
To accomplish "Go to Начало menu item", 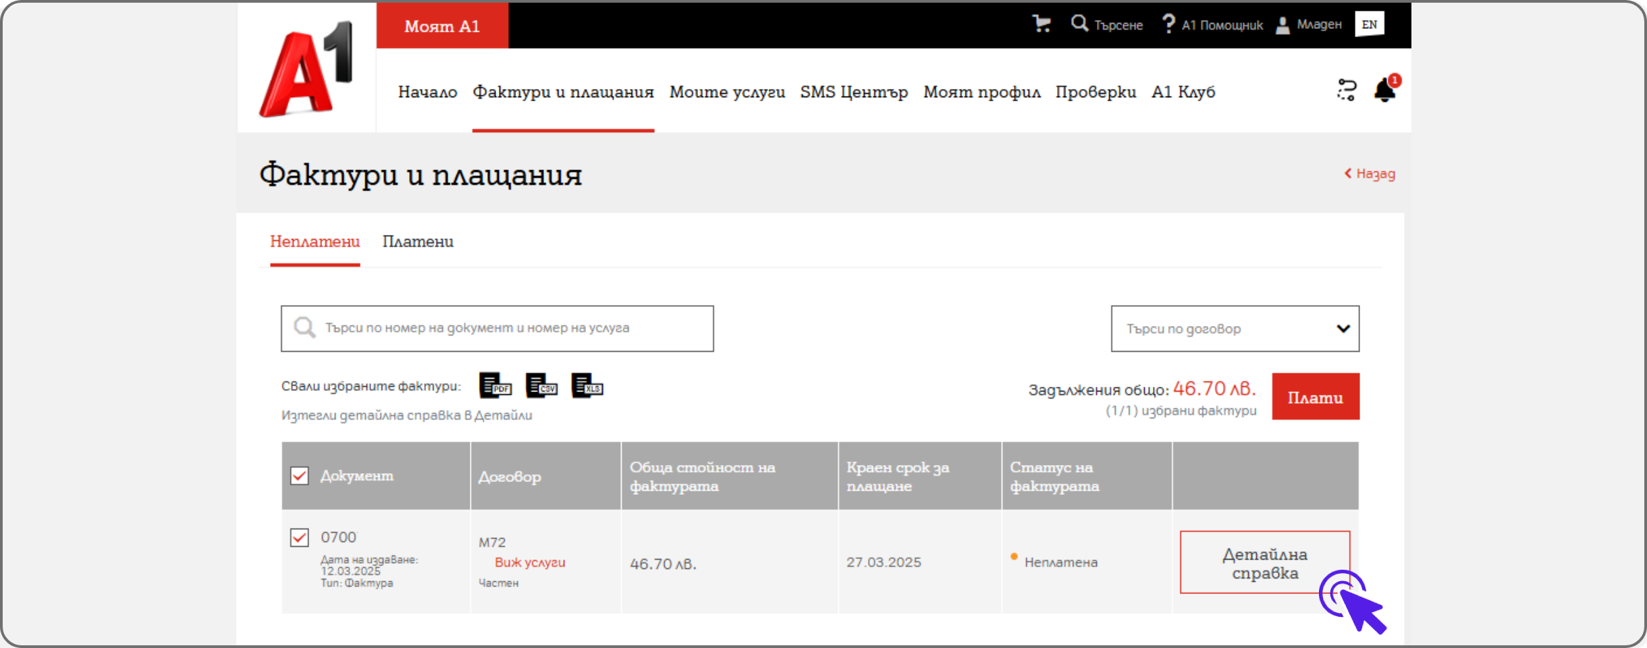I will point(427,92).
